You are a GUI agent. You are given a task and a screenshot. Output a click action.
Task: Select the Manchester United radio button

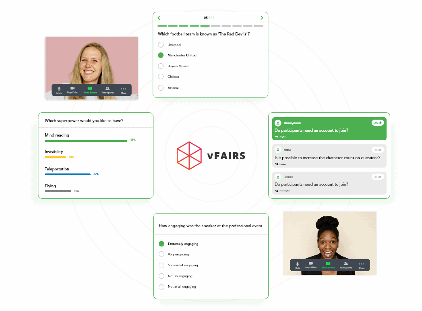(161, 55)
